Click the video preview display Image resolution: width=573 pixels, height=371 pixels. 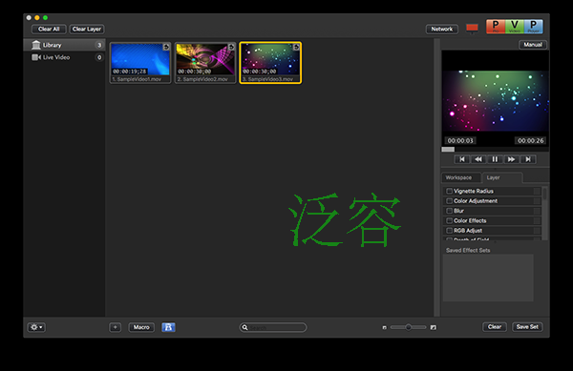point(495,101)
